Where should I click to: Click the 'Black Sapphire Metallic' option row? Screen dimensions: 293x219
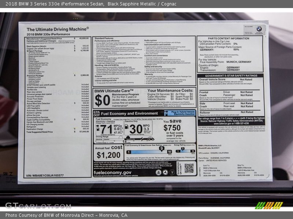tap(58, 46)
